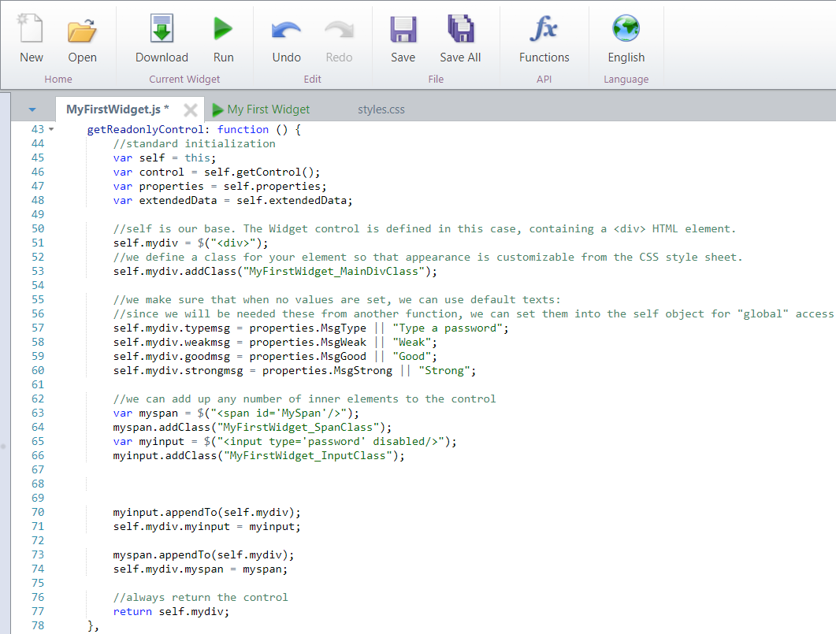Save all open files
The height and width of the screenshot is (634, 836).
click(460, 29)
